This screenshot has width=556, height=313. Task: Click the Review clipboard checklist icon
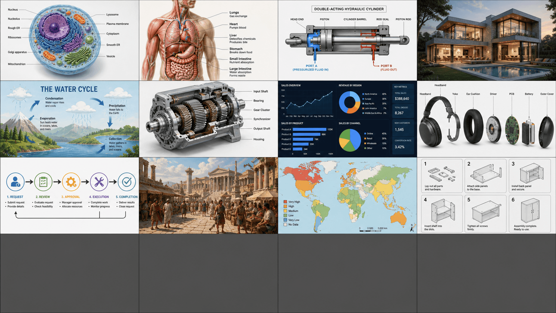tap(43, 182)
